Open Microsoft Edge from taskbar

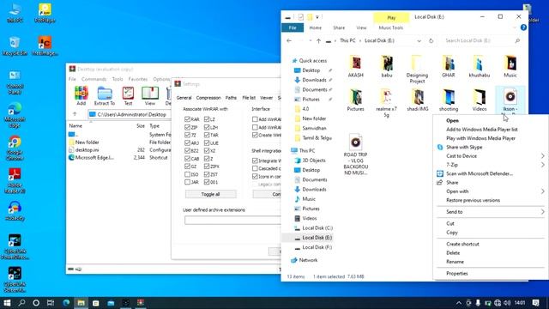coord(66,303)
